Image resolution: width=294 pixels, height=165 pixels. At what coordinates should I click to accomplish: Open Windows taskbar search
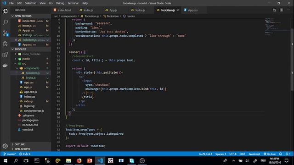click(x=16, y=161)
